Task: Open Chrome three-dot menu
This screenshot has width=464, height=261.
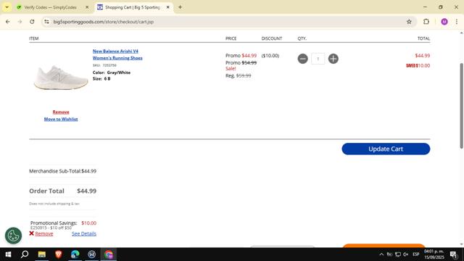Action: pyautogui.click(x=457, y=22)
